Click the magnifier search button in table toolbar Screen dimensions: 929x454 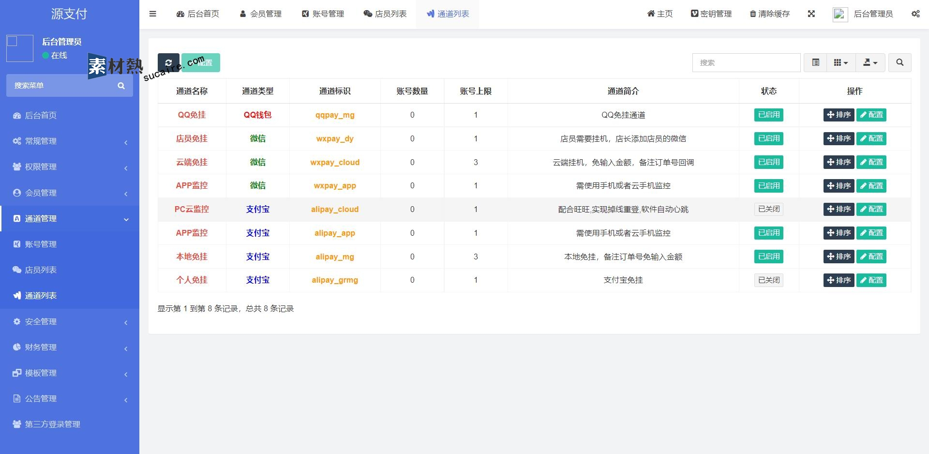point(900,62)
